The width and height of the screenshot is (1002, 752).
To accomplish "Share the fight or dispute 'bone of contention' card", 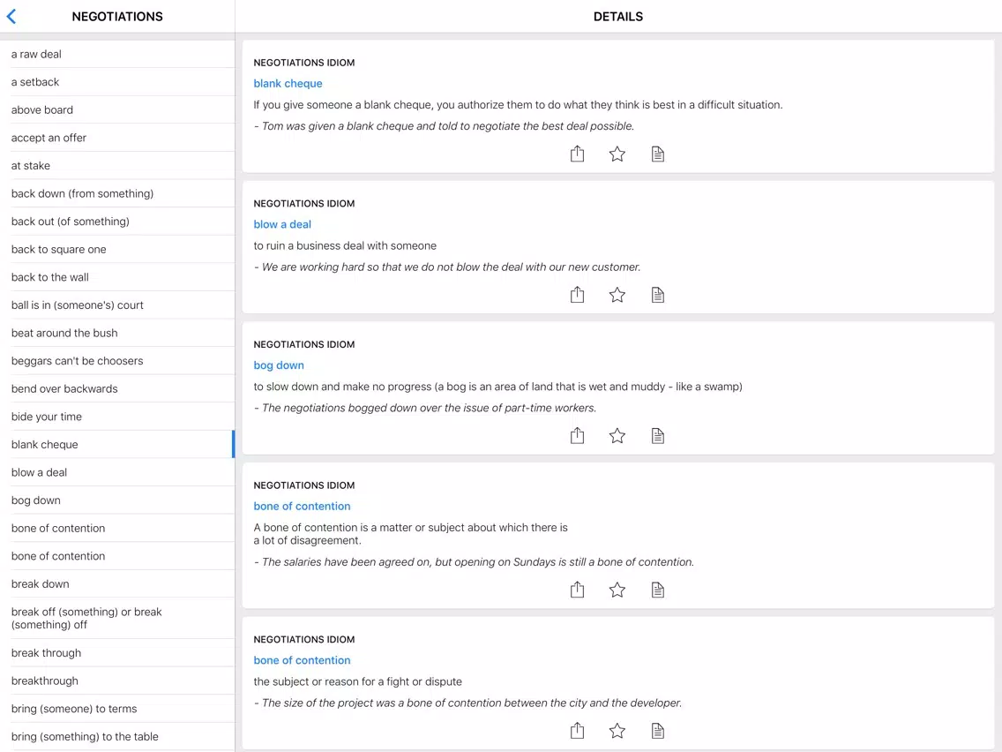I will tap(577, 731).
